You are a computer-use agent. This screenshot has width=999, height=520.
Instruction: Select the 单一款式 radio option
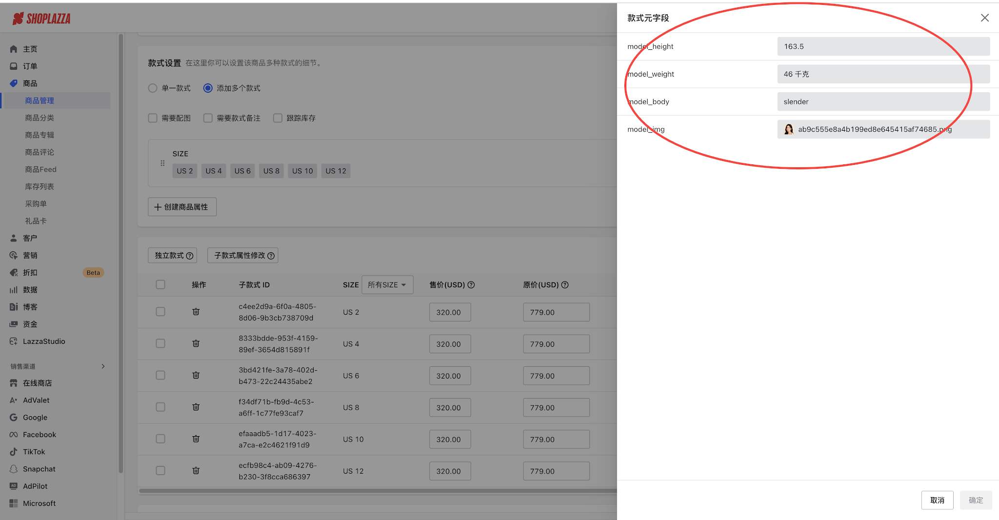pyautogui.click(x=153, y=88)
